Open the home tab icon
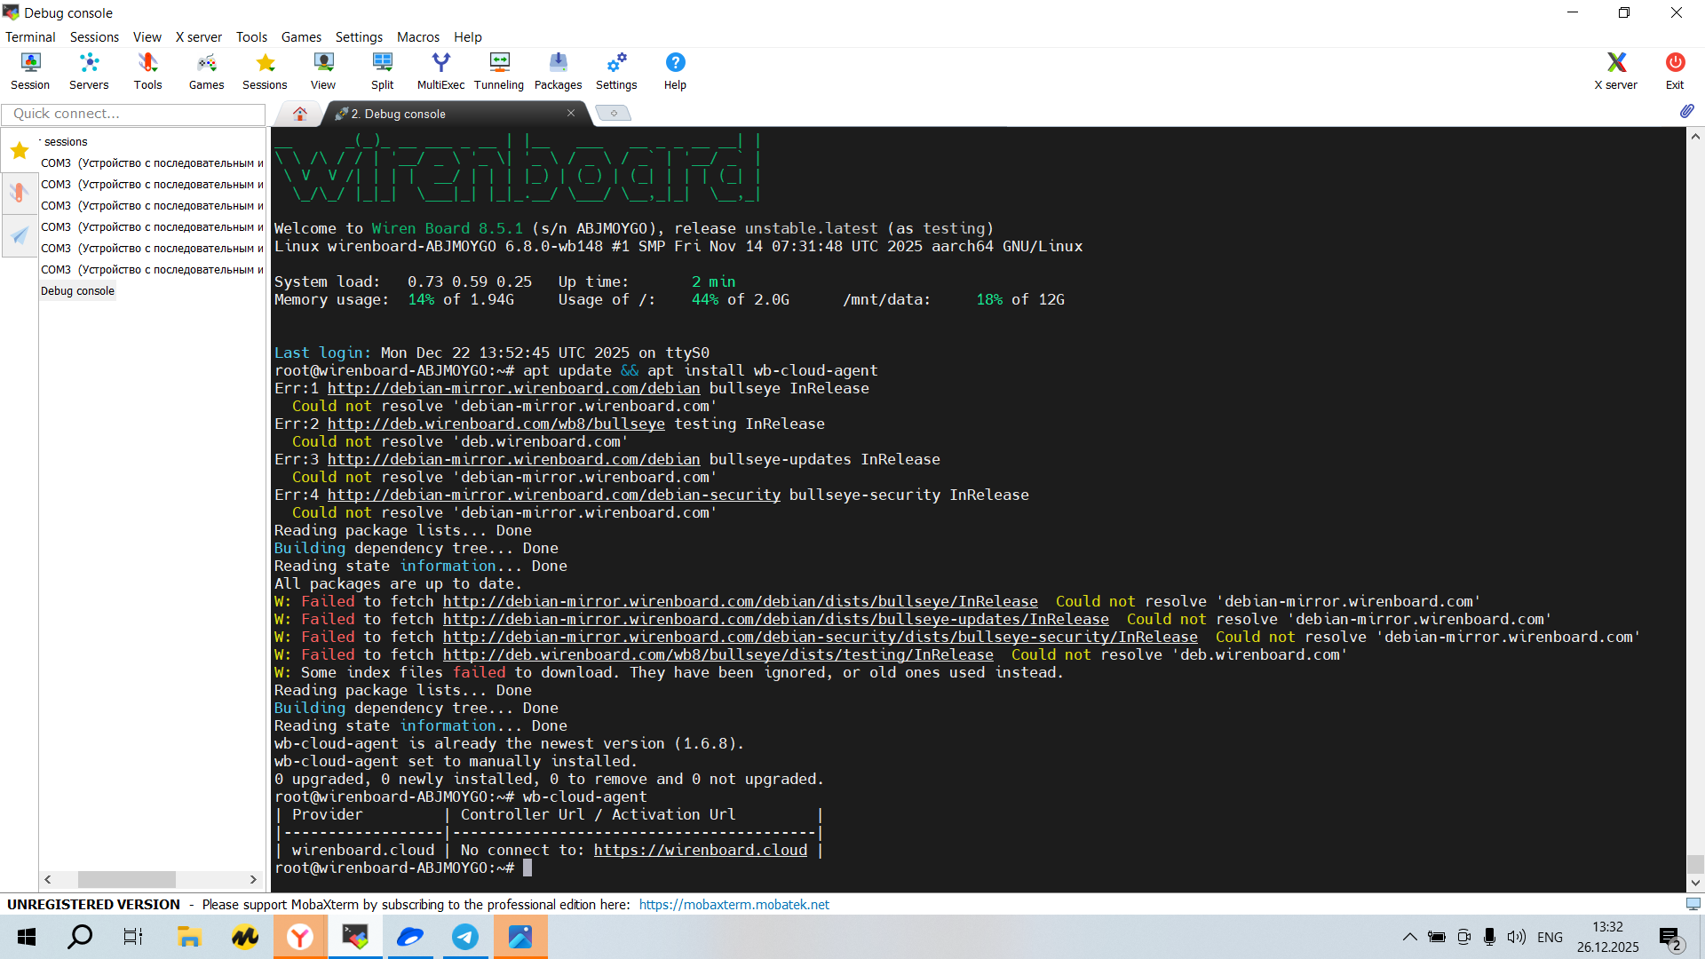This screenshot has width=1705, height=959. (300, 114)
